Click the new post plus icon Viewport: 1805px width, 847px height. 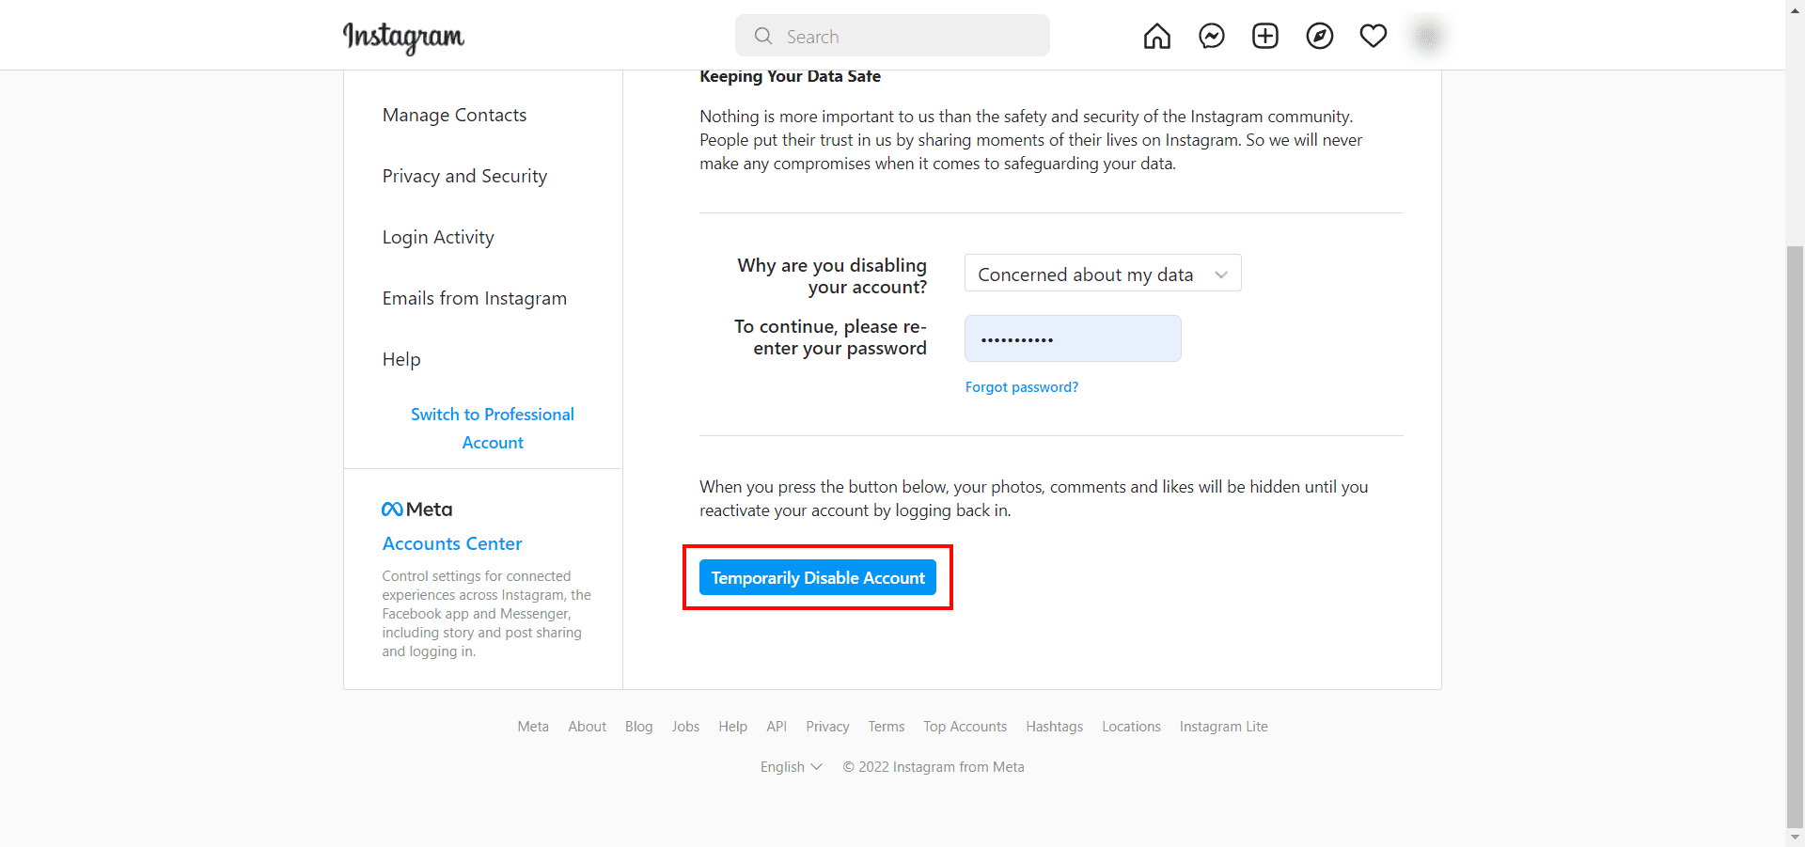1264,37
